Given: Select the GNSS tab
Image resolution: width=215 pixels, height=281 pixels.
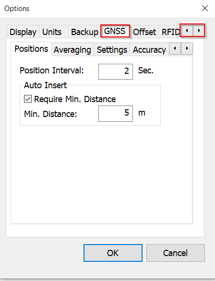Looking at the screenshot, I should [115, 31].
